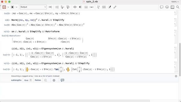The width and height of the screenshot is (181, 102).
Task: Click the grid/matrix insert icon
Action: [104, 7]
